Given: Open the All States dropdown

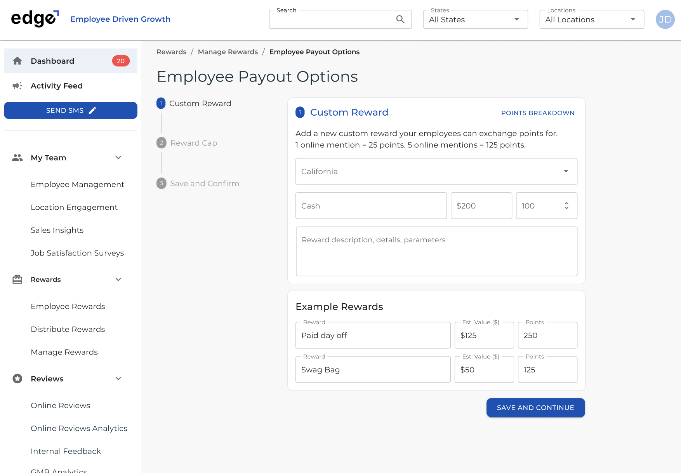Looking at the screenshot, I should point(475,19).
